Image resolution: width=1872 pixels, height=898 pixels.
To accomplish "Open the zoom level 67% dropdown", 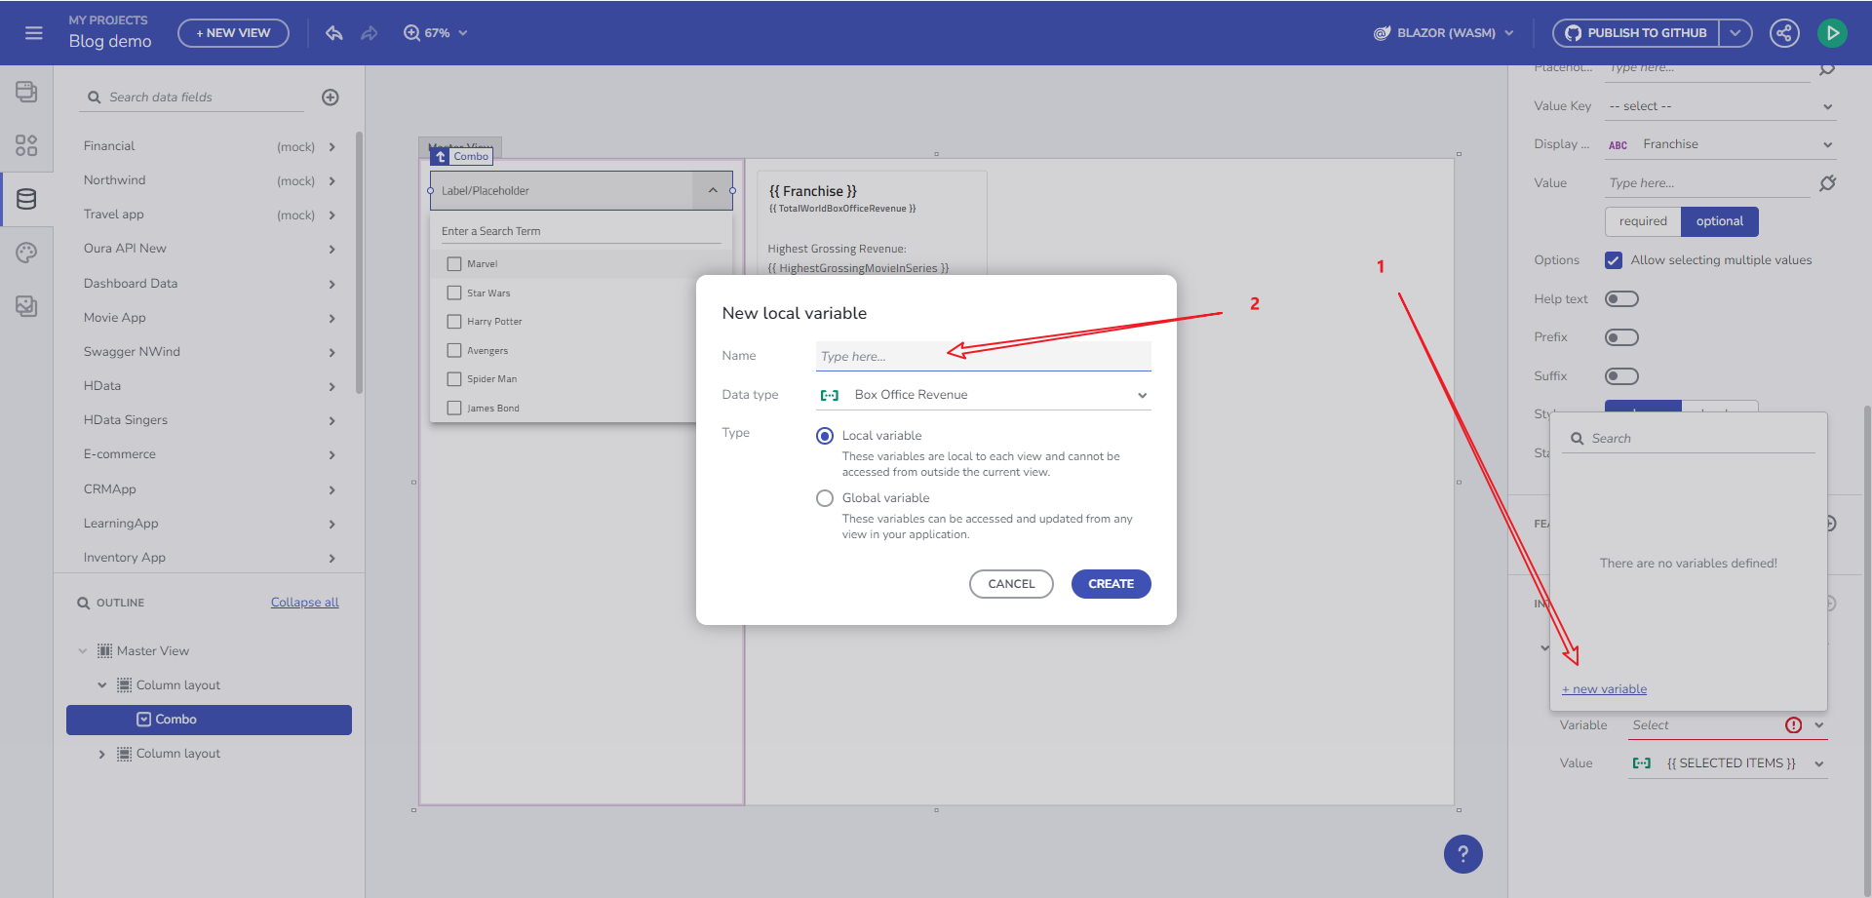I will coord(436,33).
